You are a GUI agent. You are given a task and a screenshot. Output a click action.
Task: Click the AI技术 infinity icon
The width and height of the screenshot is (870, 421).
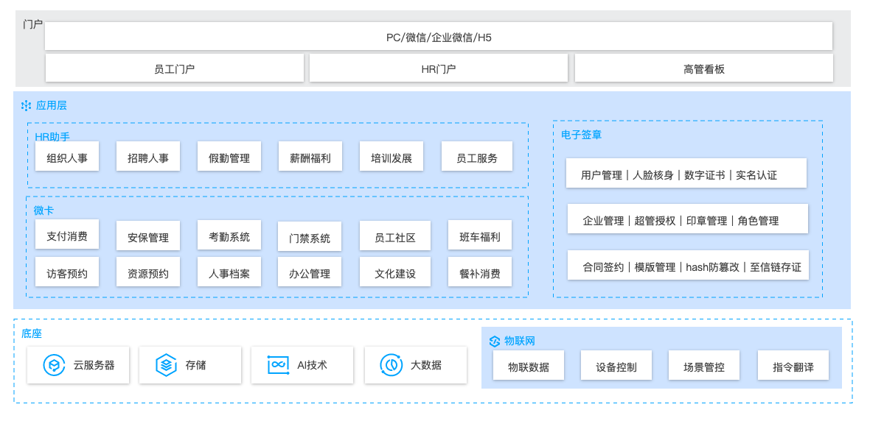point(278,365)
